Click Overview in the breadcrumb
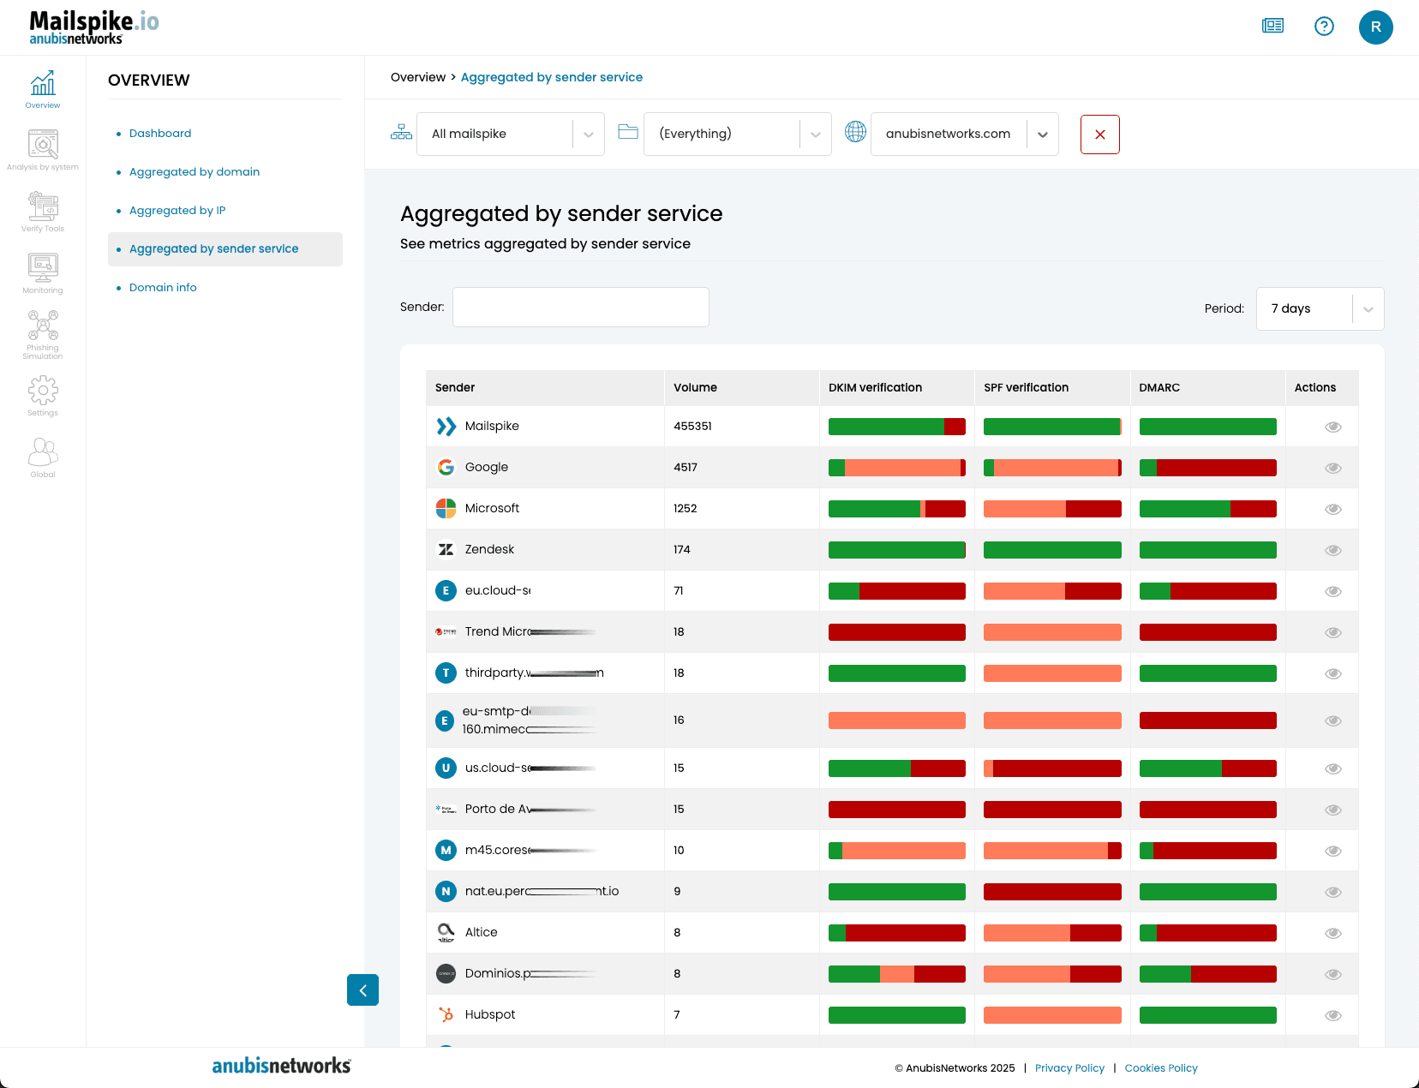This screenshot has height=1088, width=1419. pos(418,77)
